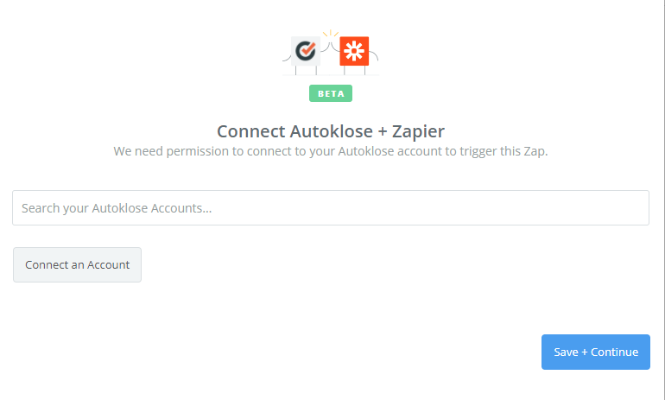Click the legs under the Autoklose icon
Image resolution: width=665 pixels, height=400 pixels.
306,71
